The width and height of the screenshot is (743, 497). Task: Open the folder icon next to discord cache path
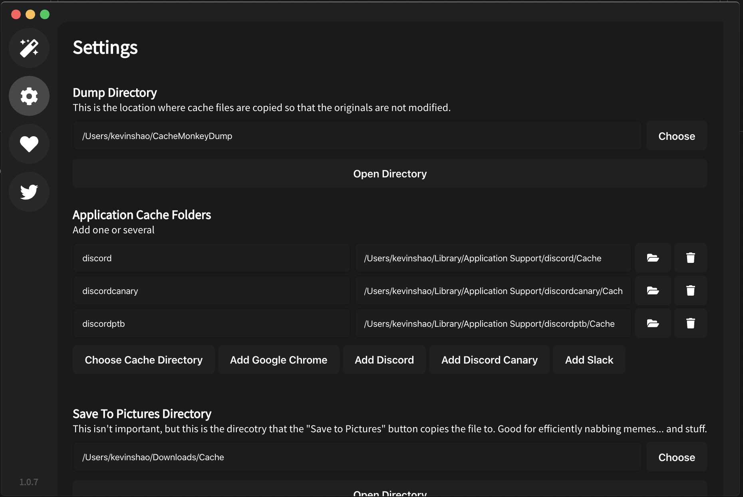tap(653, 258)
